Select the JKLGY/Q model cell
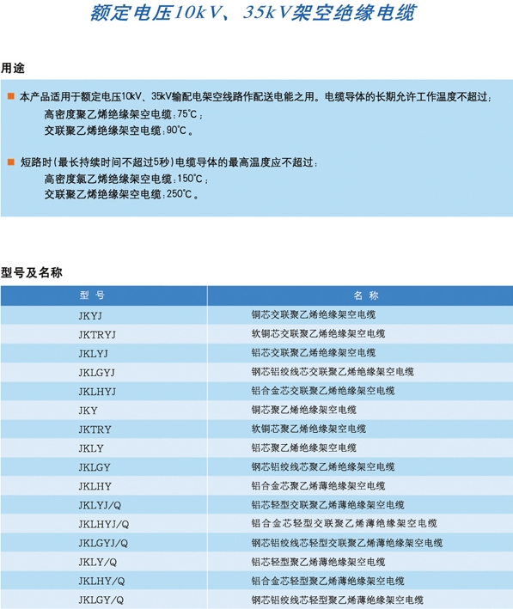 [104, 600]
